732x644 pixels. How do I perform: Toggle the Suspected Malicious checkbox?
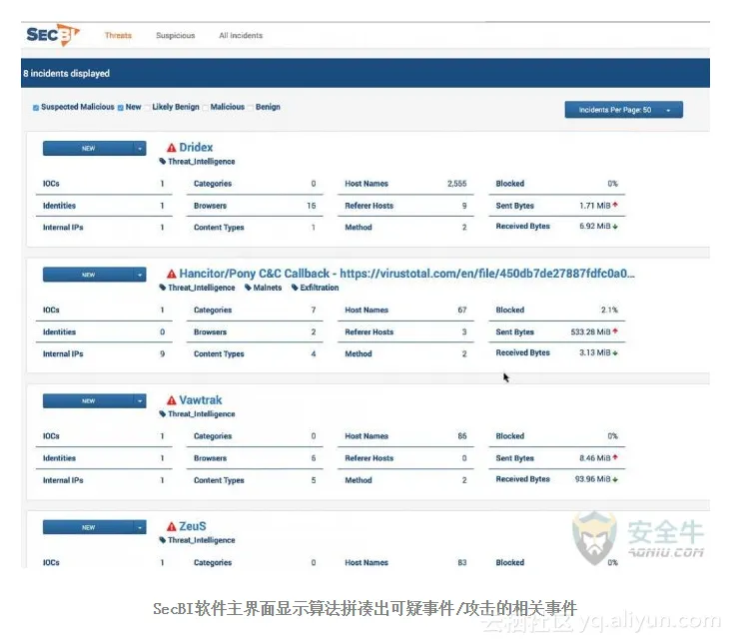pos(36,108)
